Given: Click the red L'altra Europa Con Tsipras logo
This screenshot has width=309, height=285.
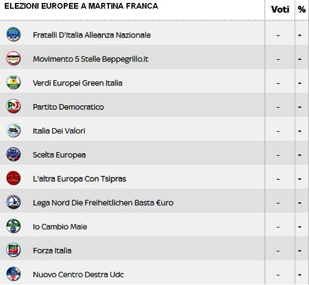Looking at the screenshot, I should coord(13,178).
